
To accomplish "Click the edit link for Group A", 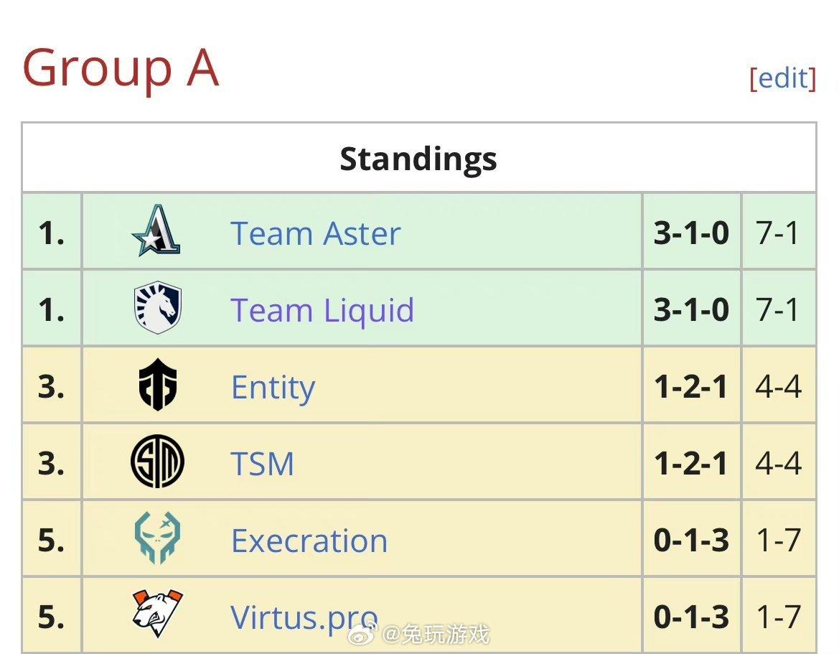I will coord(782,78).
